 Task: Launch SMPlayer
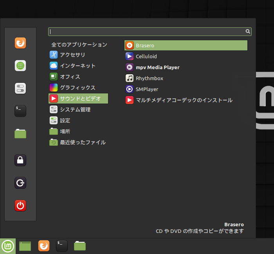186,89
